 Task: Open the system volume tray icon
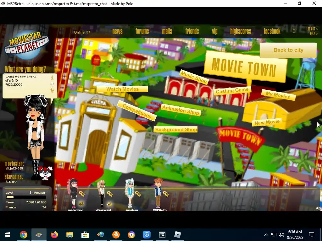[281, 235]
